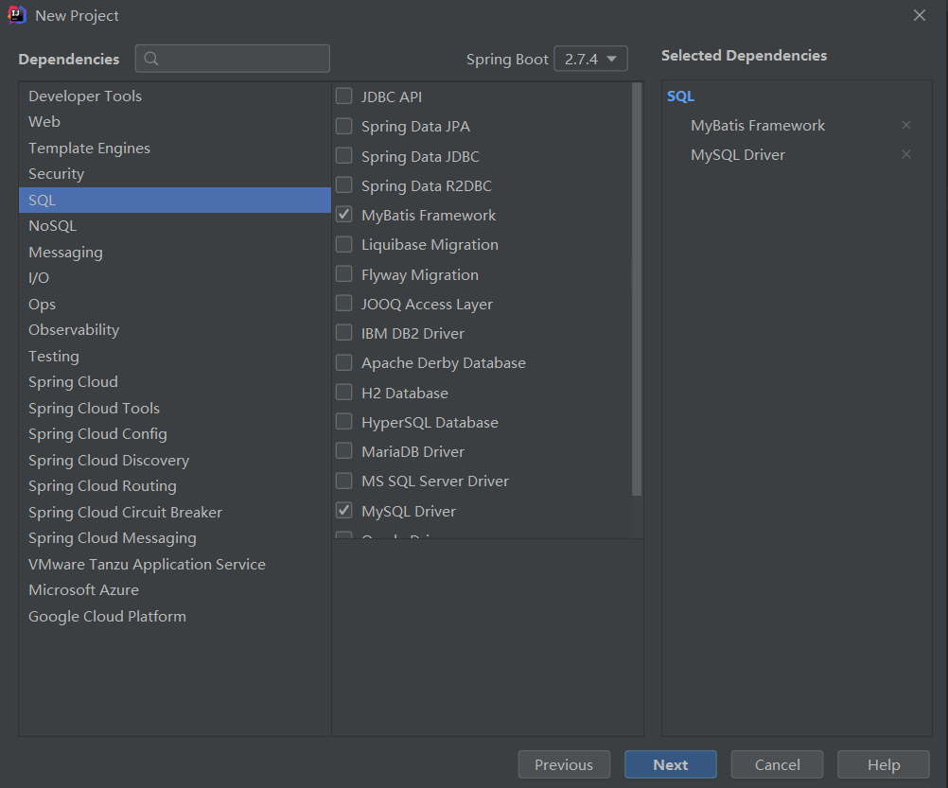948x788 pixels.
Task: Select MyBatis Framework in Selected Dependencies
Action: pyautogui.click(x=758, y=125)
